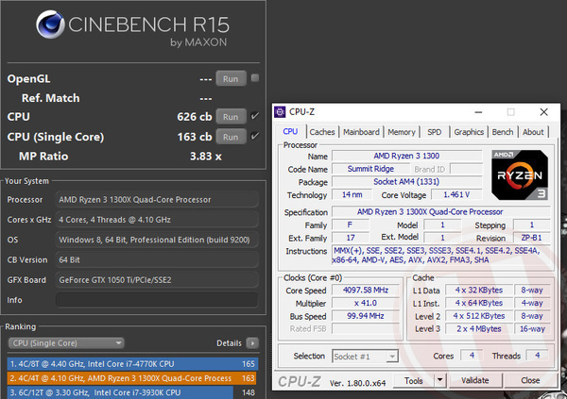Close the CPU-Z window with X
567x399 pixels.
543,112
